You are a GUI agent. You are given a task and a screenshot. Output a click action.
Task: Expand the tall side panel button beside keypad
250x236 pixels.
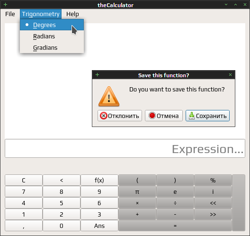[239, 203]
